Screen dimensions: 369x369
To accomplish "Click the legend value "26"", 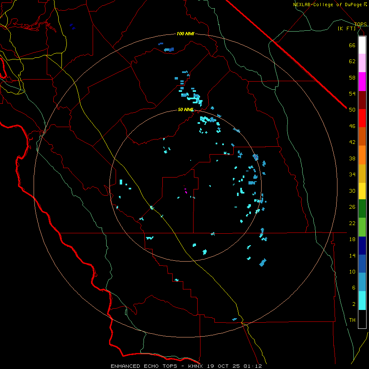I will click(x=352, y=207).
